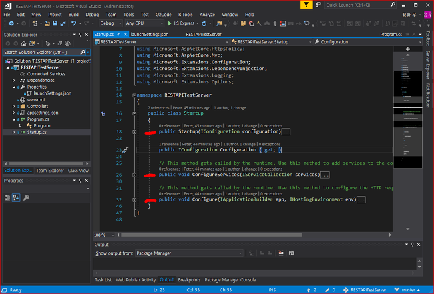Click the yellow notification filter flag icon

tap(306, 5)
